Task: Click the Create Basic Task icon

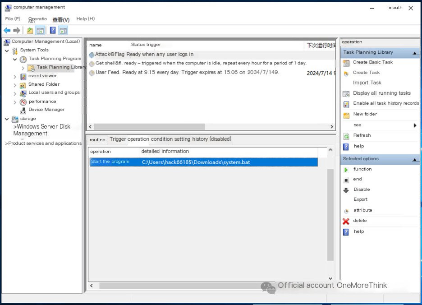Action: 346,63
